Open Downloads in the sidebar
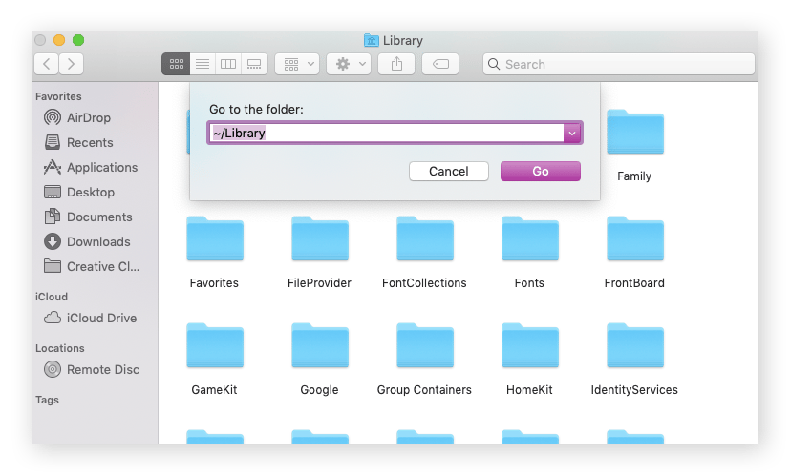Viewport: 790px width, 475px height. point(87,241)
